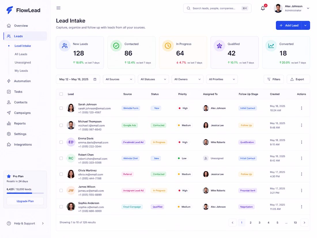
Task: Toggle the select-all leads checkbox
Action: coord(61,94)
